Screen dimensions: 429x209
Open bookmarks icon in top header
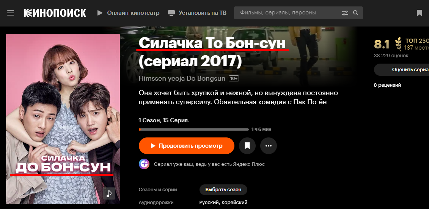pyautogui.click(x=420, y=13)
